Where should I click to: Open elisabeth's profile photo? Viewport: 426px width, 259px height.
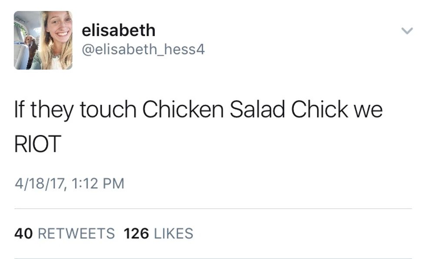pos(43,40)
